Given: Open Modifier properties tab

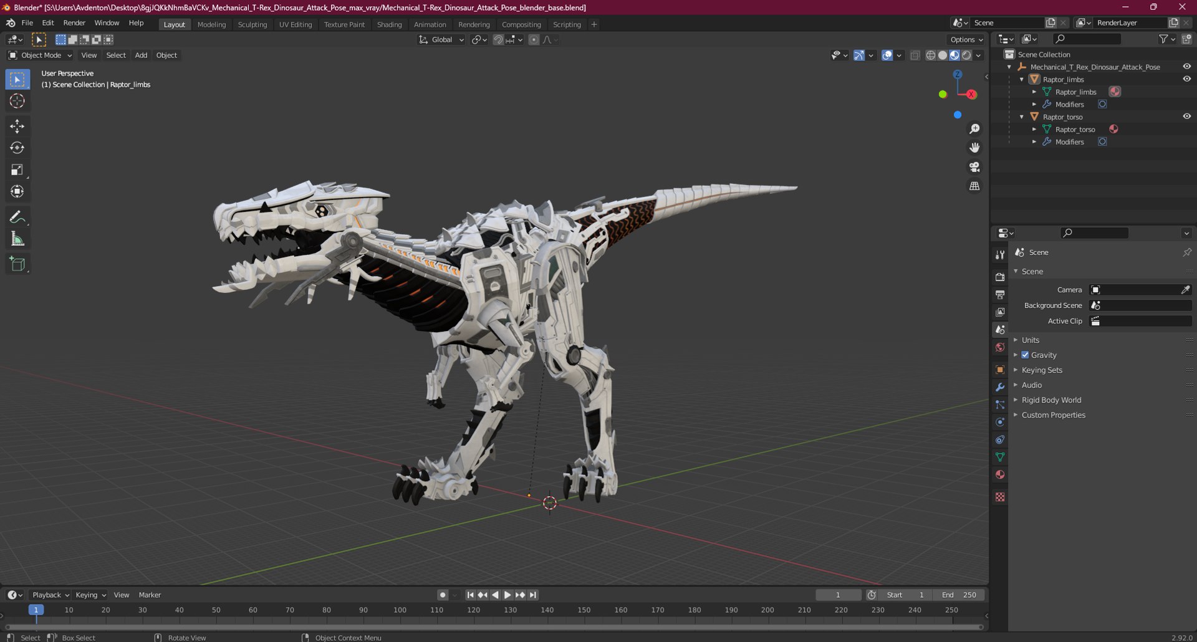Looking at the screenshot, I should coord(1000,387).
